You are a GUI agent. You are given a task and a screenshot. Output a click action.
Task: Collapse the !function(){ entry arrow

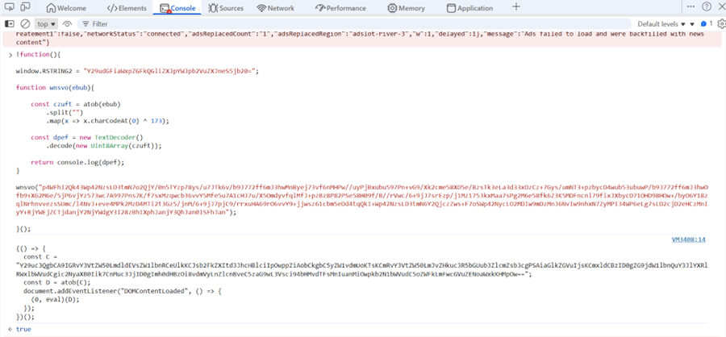[10, 55]
